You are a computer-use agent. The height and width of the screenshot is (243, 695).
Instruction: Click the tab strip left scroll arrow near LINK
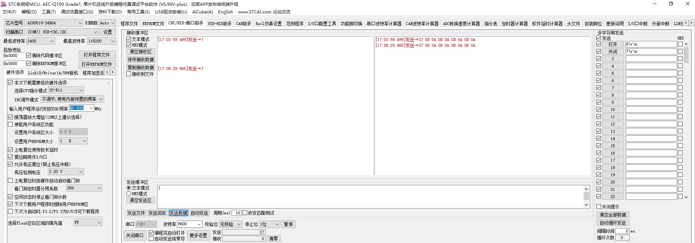tap(686, 23)
